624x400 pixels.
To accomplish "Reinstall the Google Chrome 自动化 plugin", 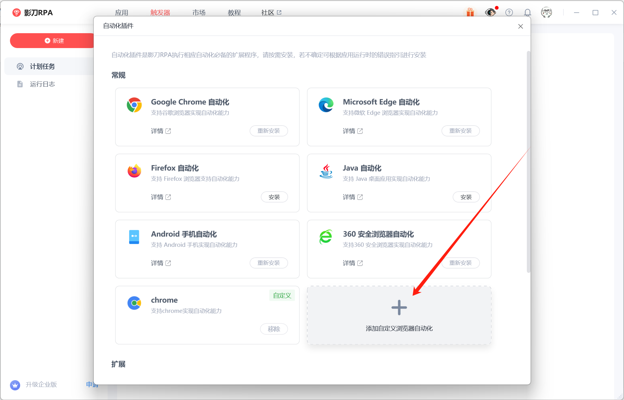I will click(x=269, y=131).
